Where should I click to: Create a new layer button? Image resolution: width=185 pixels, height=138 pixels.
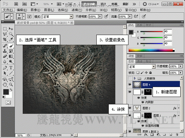171,135
